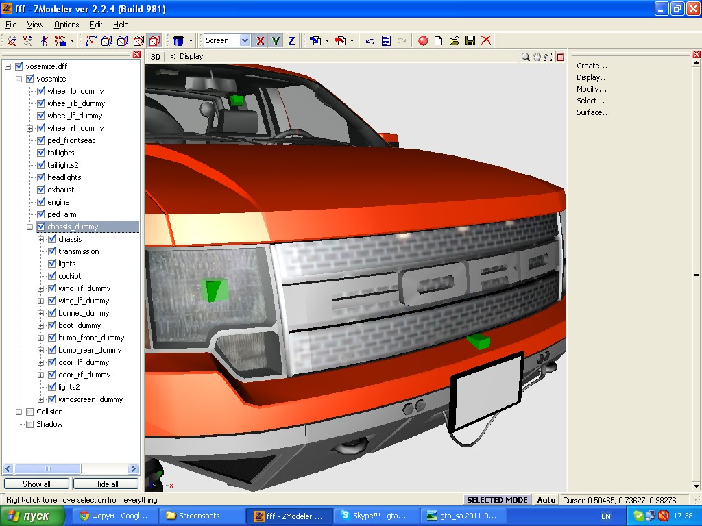Click the Export icon with red arrow

click(x=340, y=40)
